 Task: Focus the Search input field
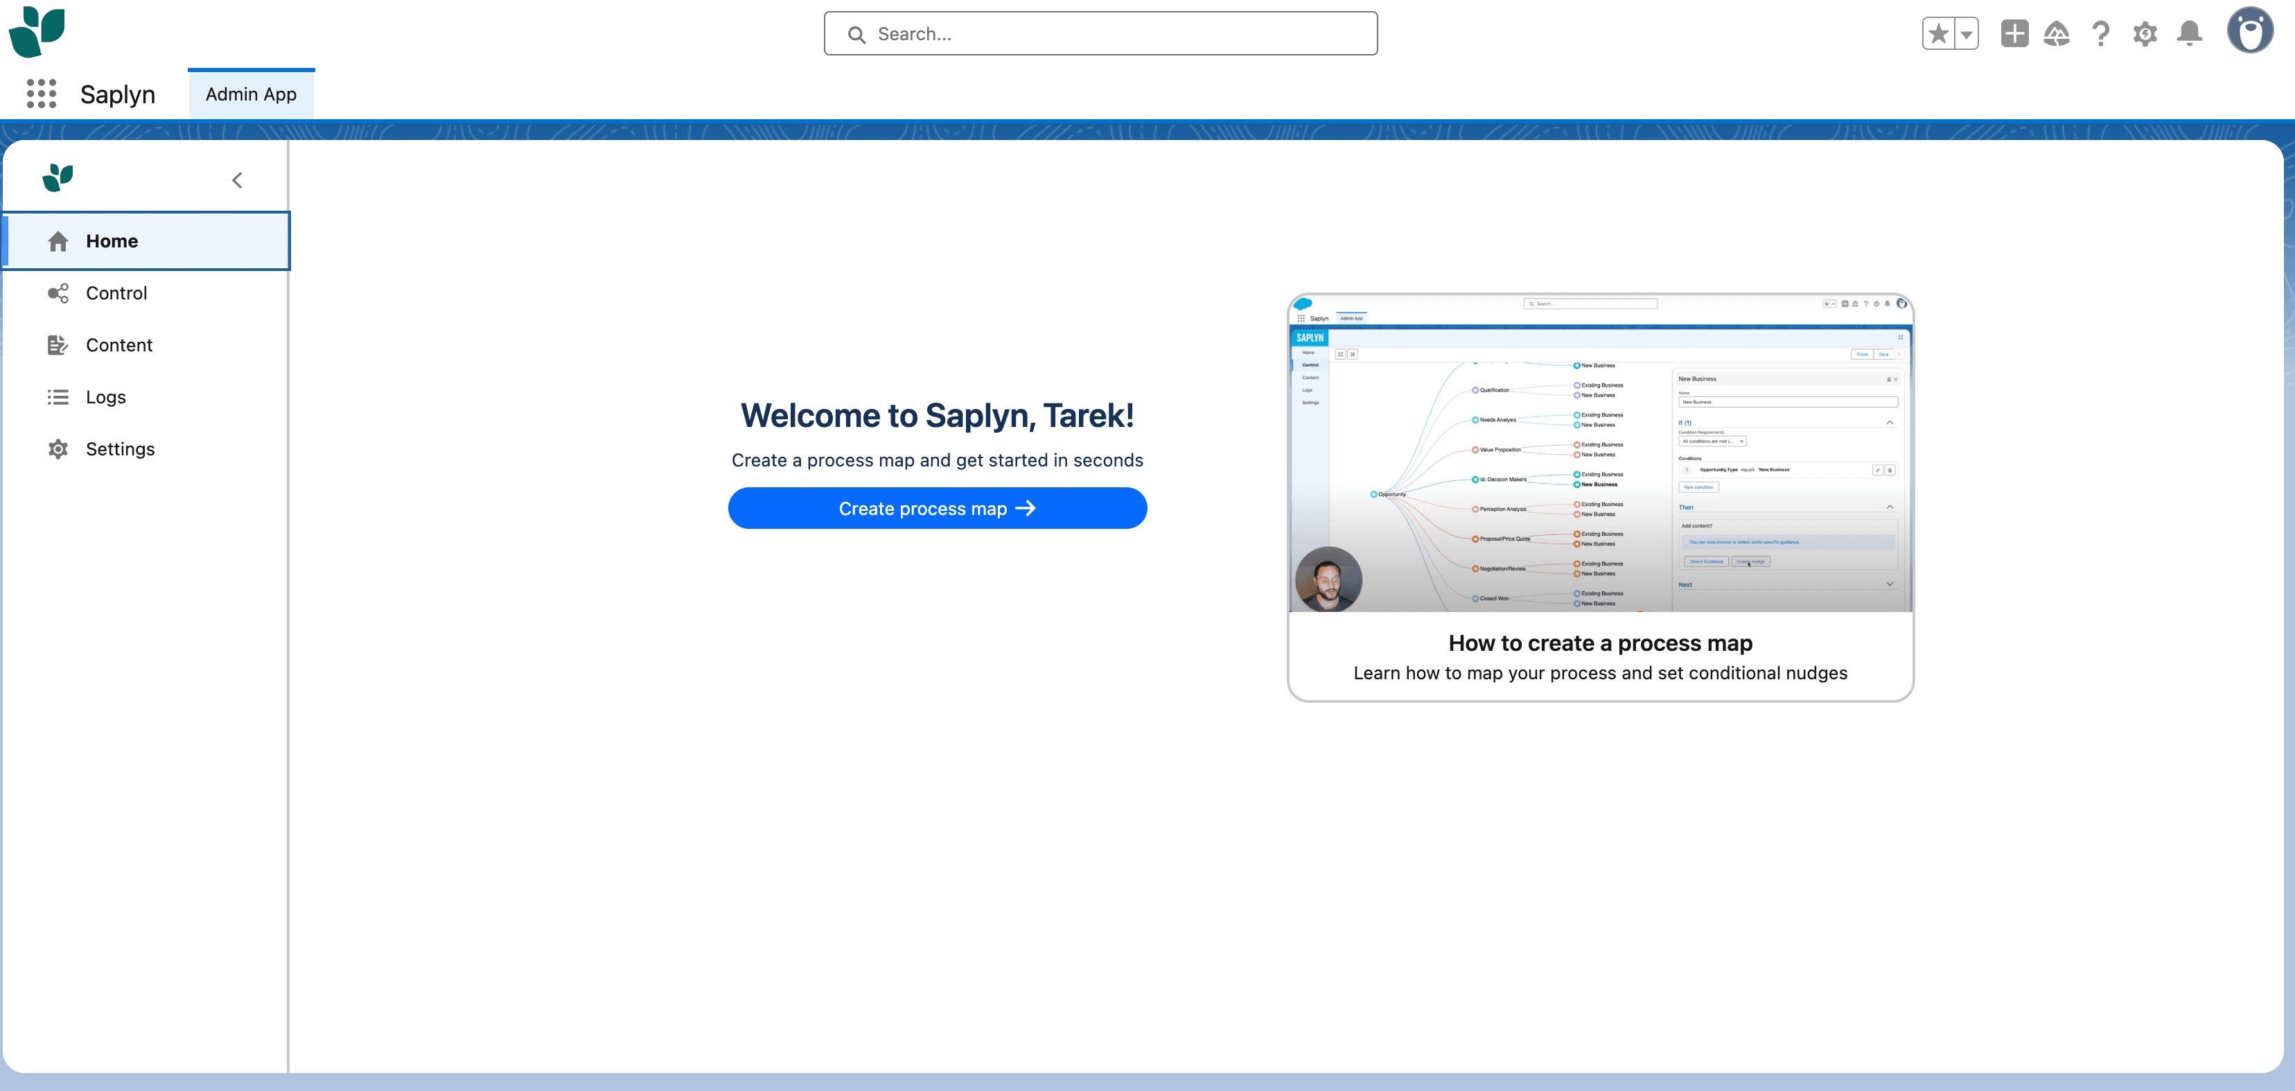pyautogui.click(x=1100, y=34)
